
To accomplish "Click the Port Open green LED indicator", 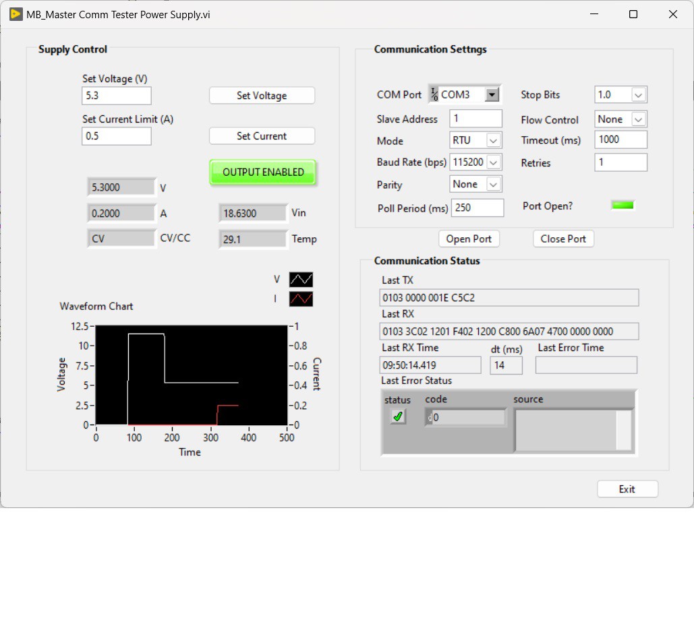I will [x=623, y=206].
